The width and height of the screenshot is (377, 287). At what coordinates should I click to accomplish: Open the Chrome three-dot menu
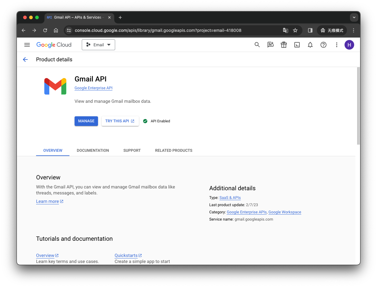click(354, 30)
